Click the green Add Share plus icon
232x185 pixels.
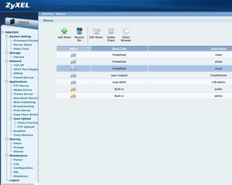[x=64, y=31]
